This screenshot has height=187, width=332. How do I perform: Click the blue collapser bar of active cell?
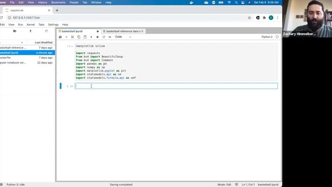point(61,86)
